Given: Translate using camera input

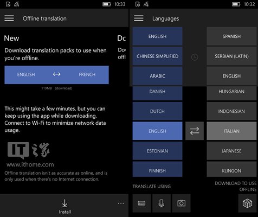Looking at the screenshot, I should click(x=181, y=203).
